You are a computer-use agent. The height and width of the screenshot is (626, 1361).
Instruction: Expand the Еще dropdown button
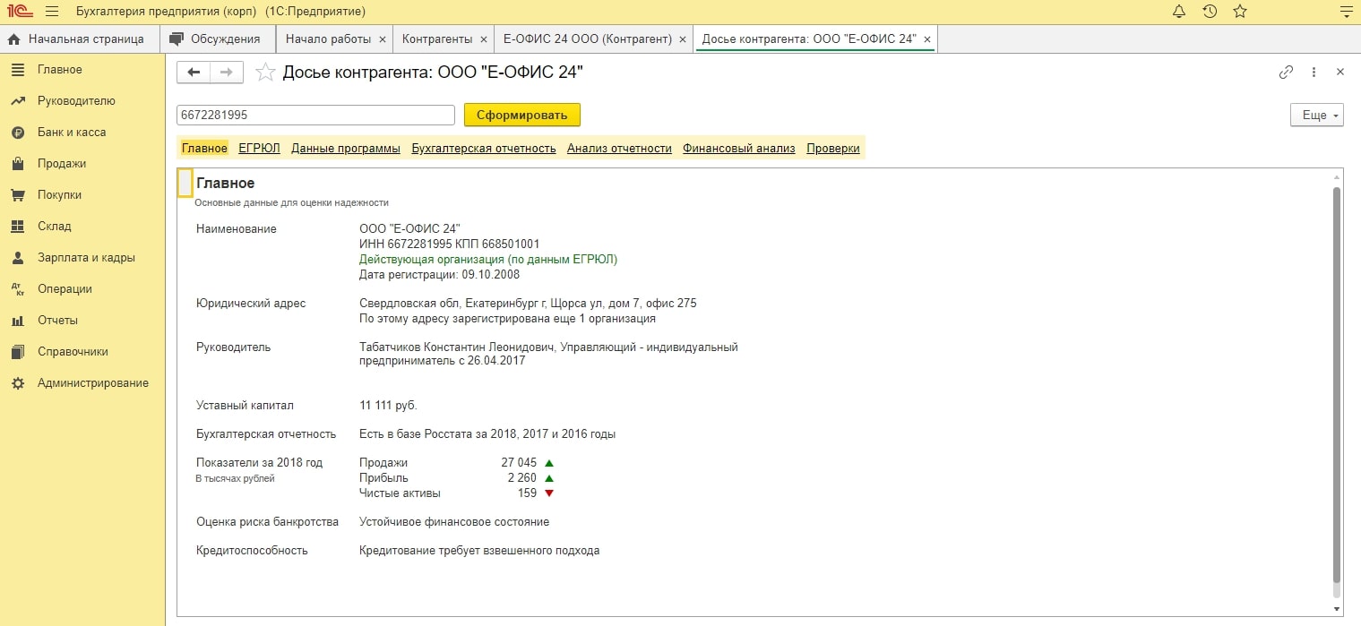(x=1316, y=115)
